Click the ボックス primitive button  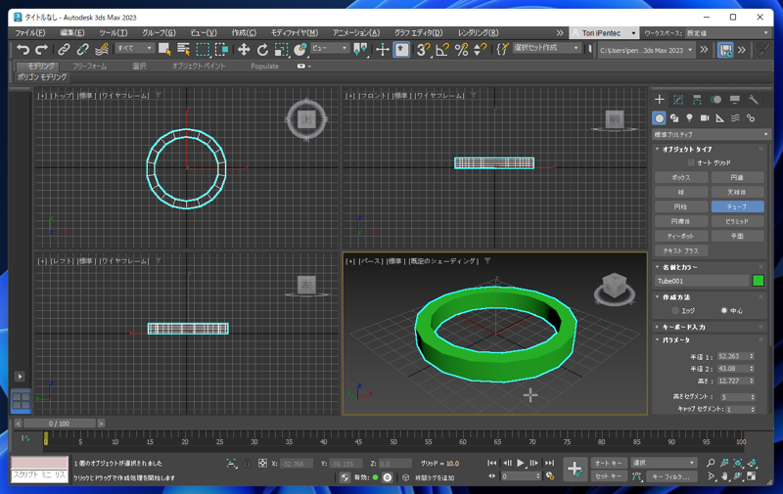click(x=681, y=177)
